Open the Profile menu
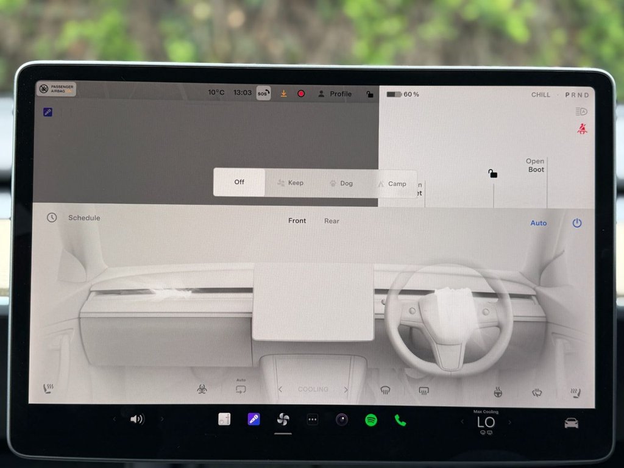This screenshot has width=624, height=468. (335, 94)
